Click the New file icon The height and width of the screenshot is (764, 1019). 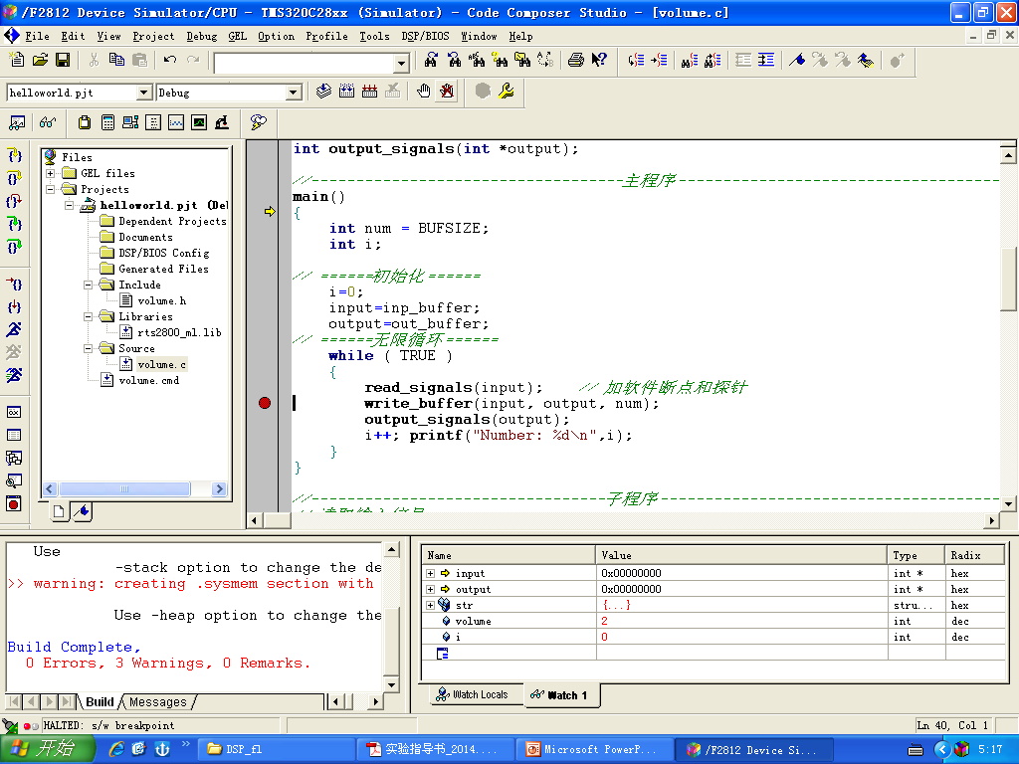pyautogui.click(x=17, y=61)
